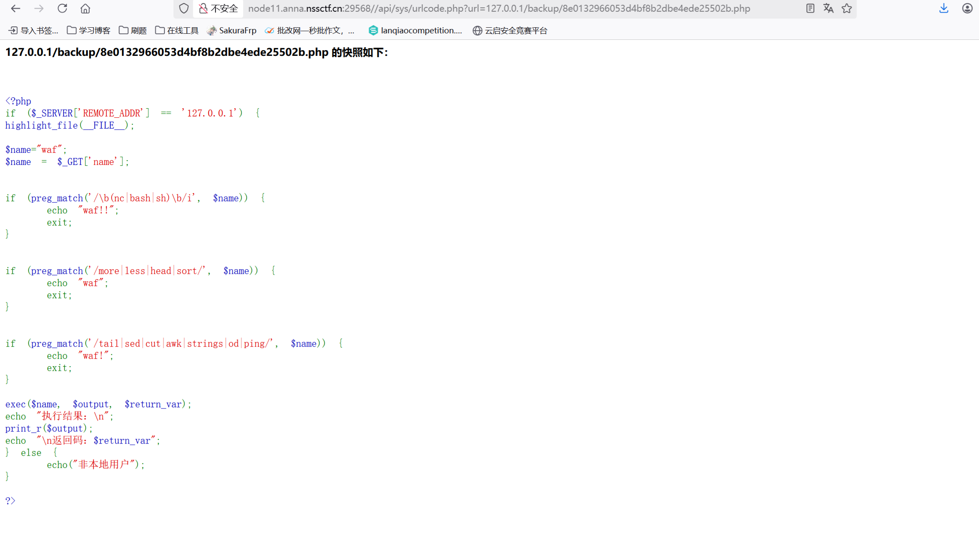Click the tracking protection shield icon
The height and width of the screenshot is (544, 979).
(183, 8)
